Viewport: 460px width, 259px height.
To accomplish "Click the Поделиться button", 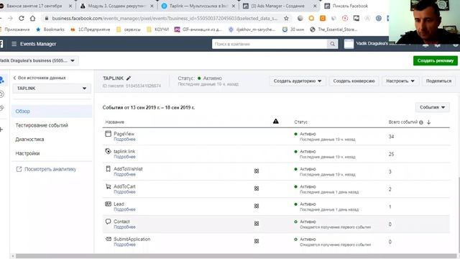I will coord(438,81).
